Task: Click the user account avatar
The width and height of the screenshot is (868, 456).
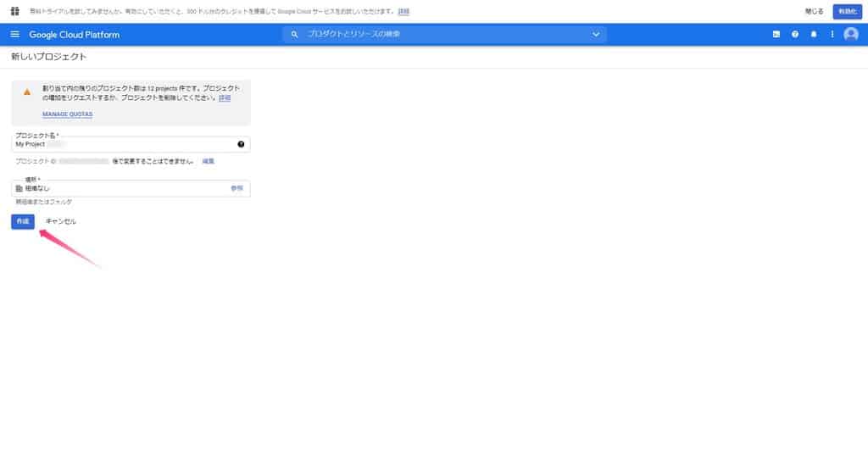Action: [851, 34]
